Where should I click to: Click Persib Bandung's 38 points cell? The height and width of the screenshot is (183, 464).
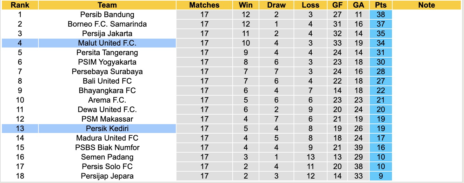pyautogui.click(x=381, y=15)
